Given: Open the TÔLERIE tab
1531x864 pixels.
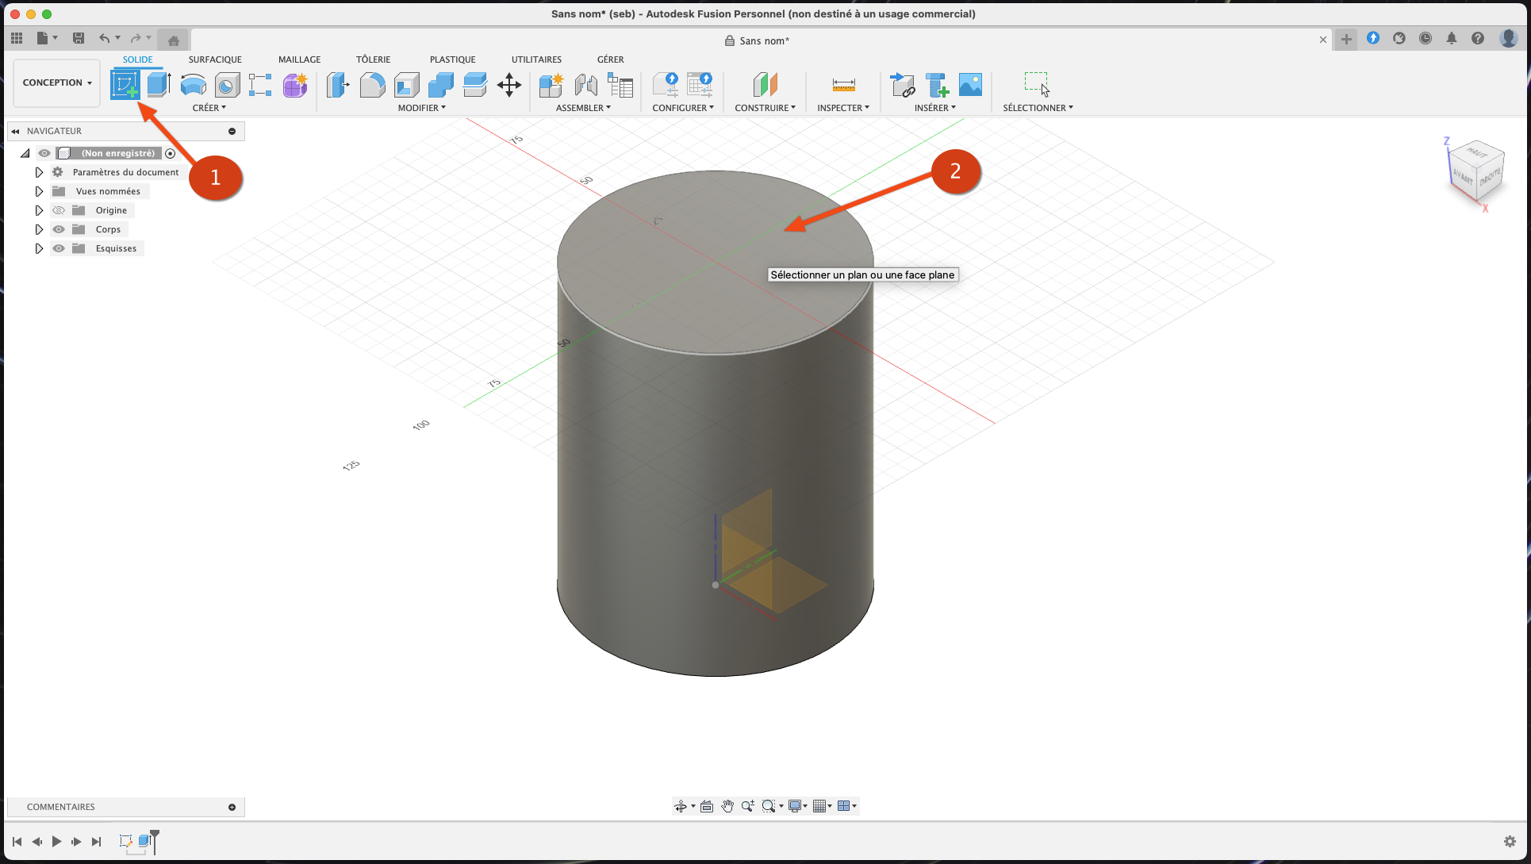Looking at the screenshot, I should point(373,60).
